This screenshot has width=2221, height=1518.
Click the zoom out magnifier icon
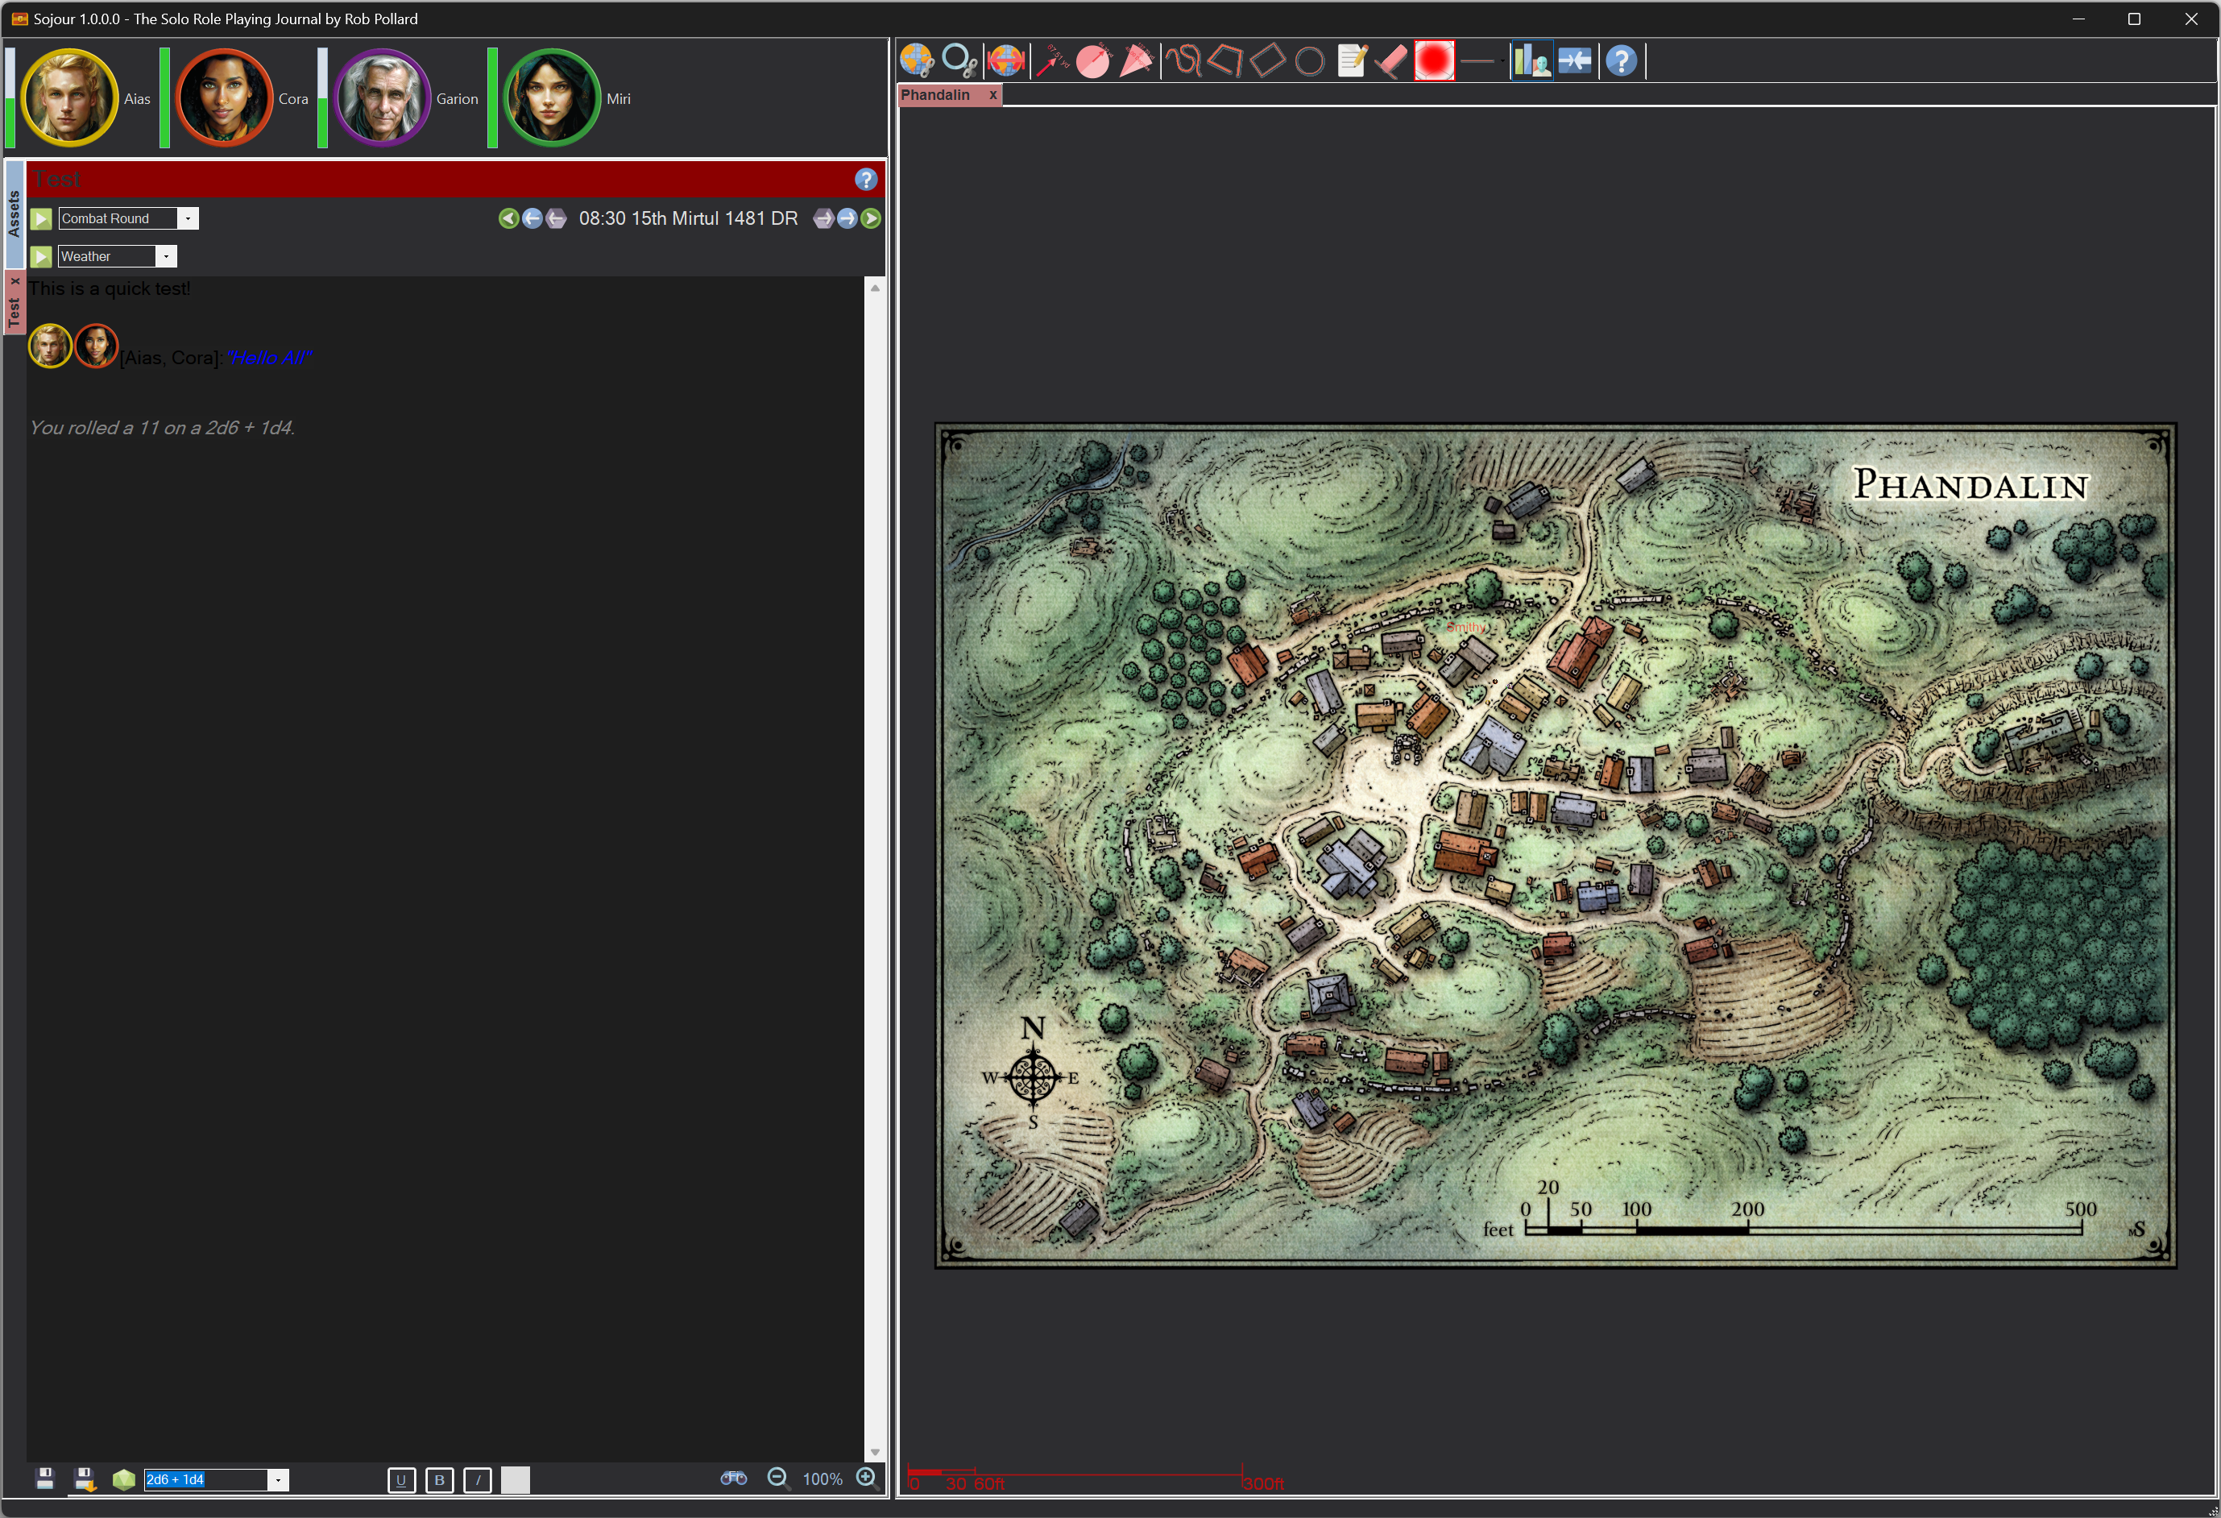778,1478
